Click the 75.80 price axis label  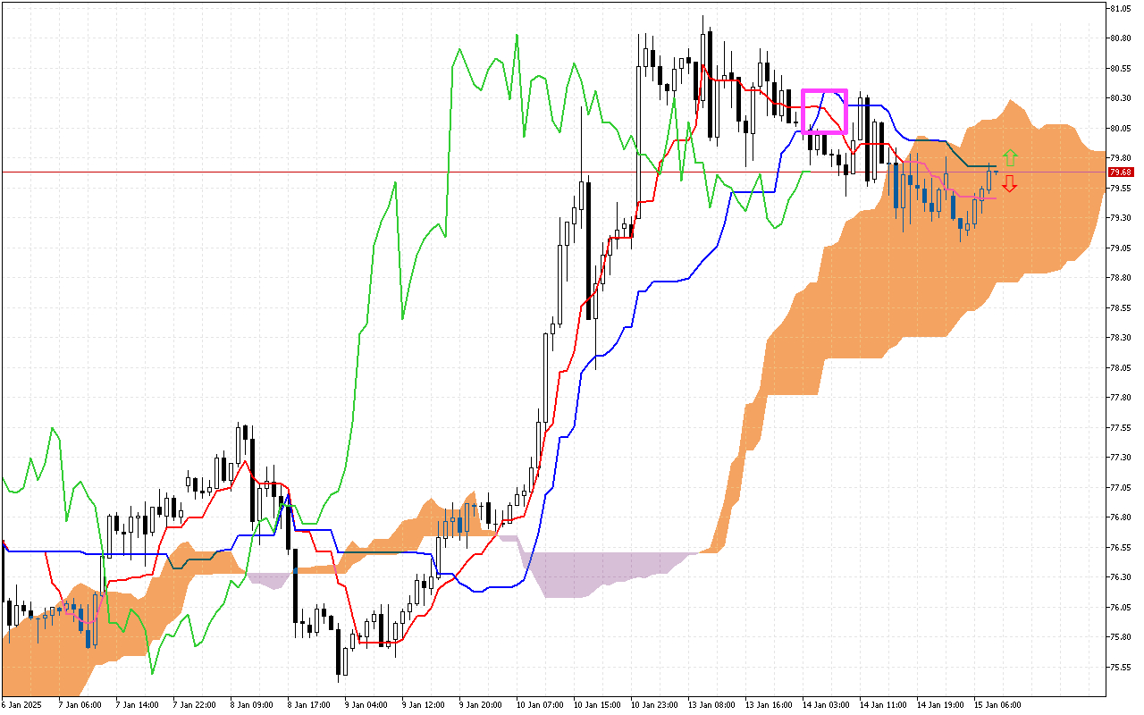click(x=1121, y=637)
